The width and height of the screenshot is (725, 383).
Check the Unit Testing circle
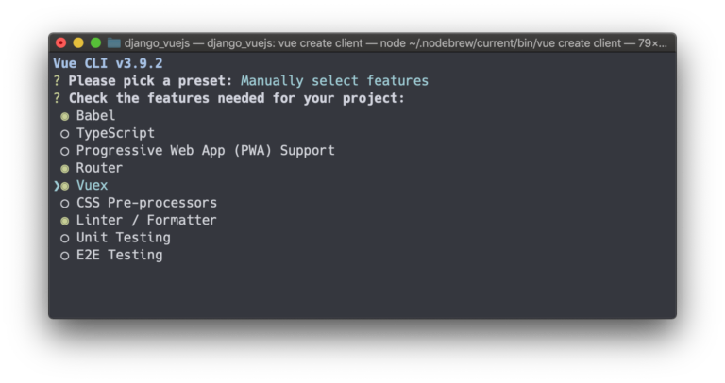pos(65,239)
